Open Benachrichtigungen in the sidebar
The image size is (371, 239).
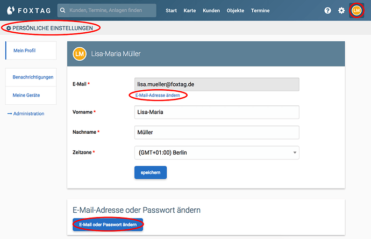click(33, 77)
